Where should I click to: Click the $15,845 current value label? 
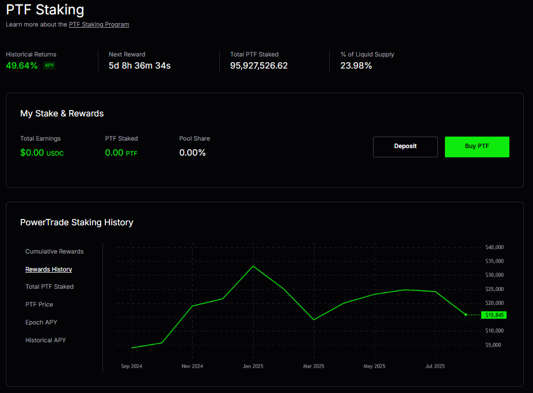point(494,315)
